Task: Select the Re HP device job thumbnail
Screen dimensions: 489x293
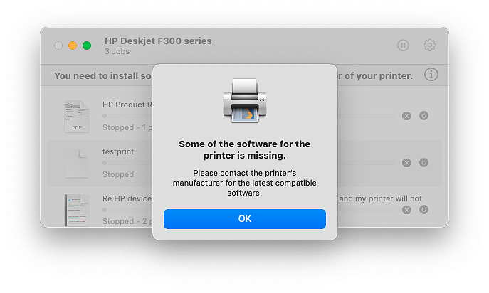Action: (x=76, y=210)
